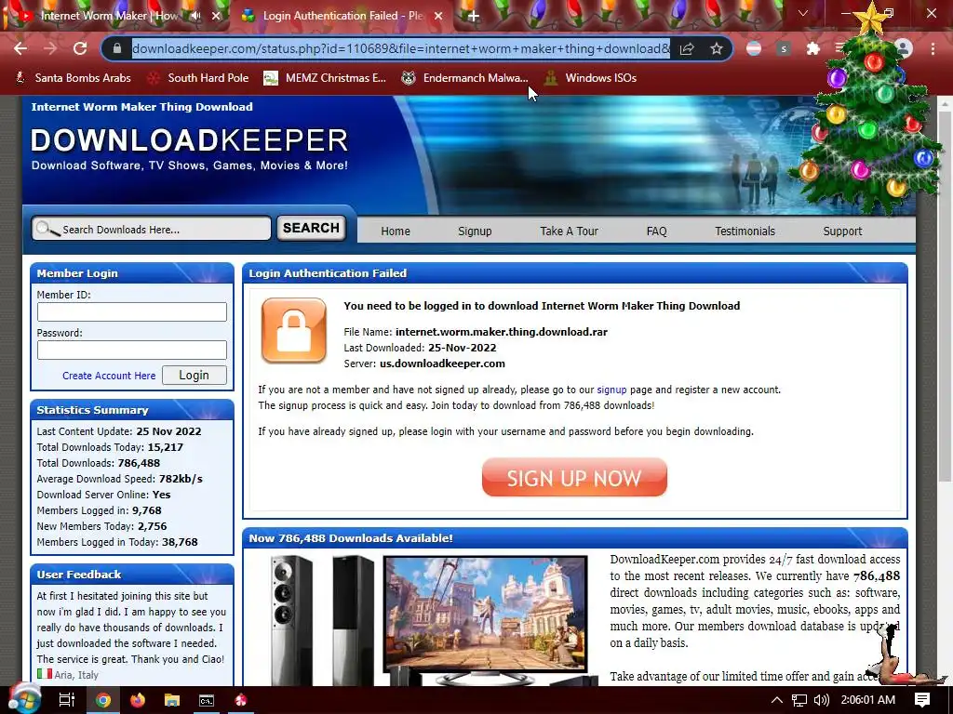The height and width of the screenshot is (714, 953).
Task: Open the FAQ menu item
Action: click(656, 231)
